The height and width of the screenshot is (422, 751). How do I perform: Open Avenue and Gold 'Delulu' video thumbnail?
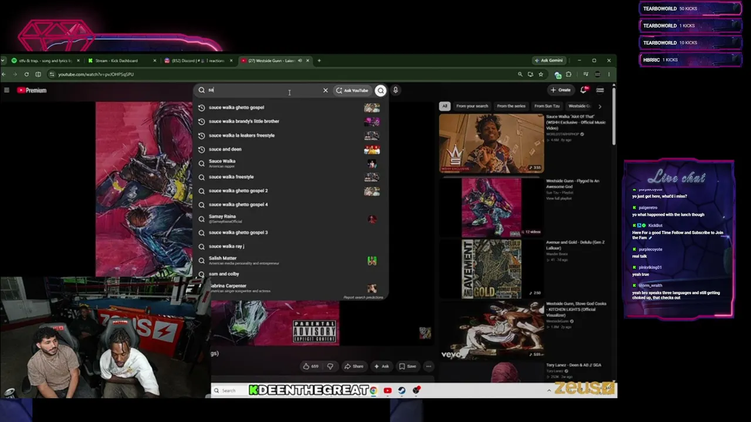(492, 268)
